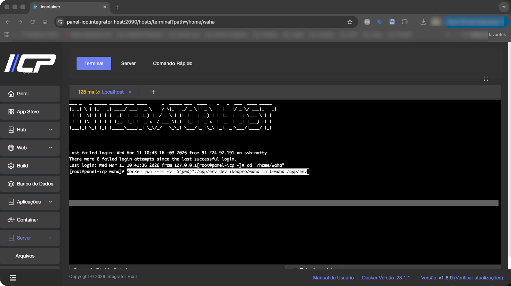Switch to the Comando Rápido tab
Screen dimensions: 511x286
(173, 63)
